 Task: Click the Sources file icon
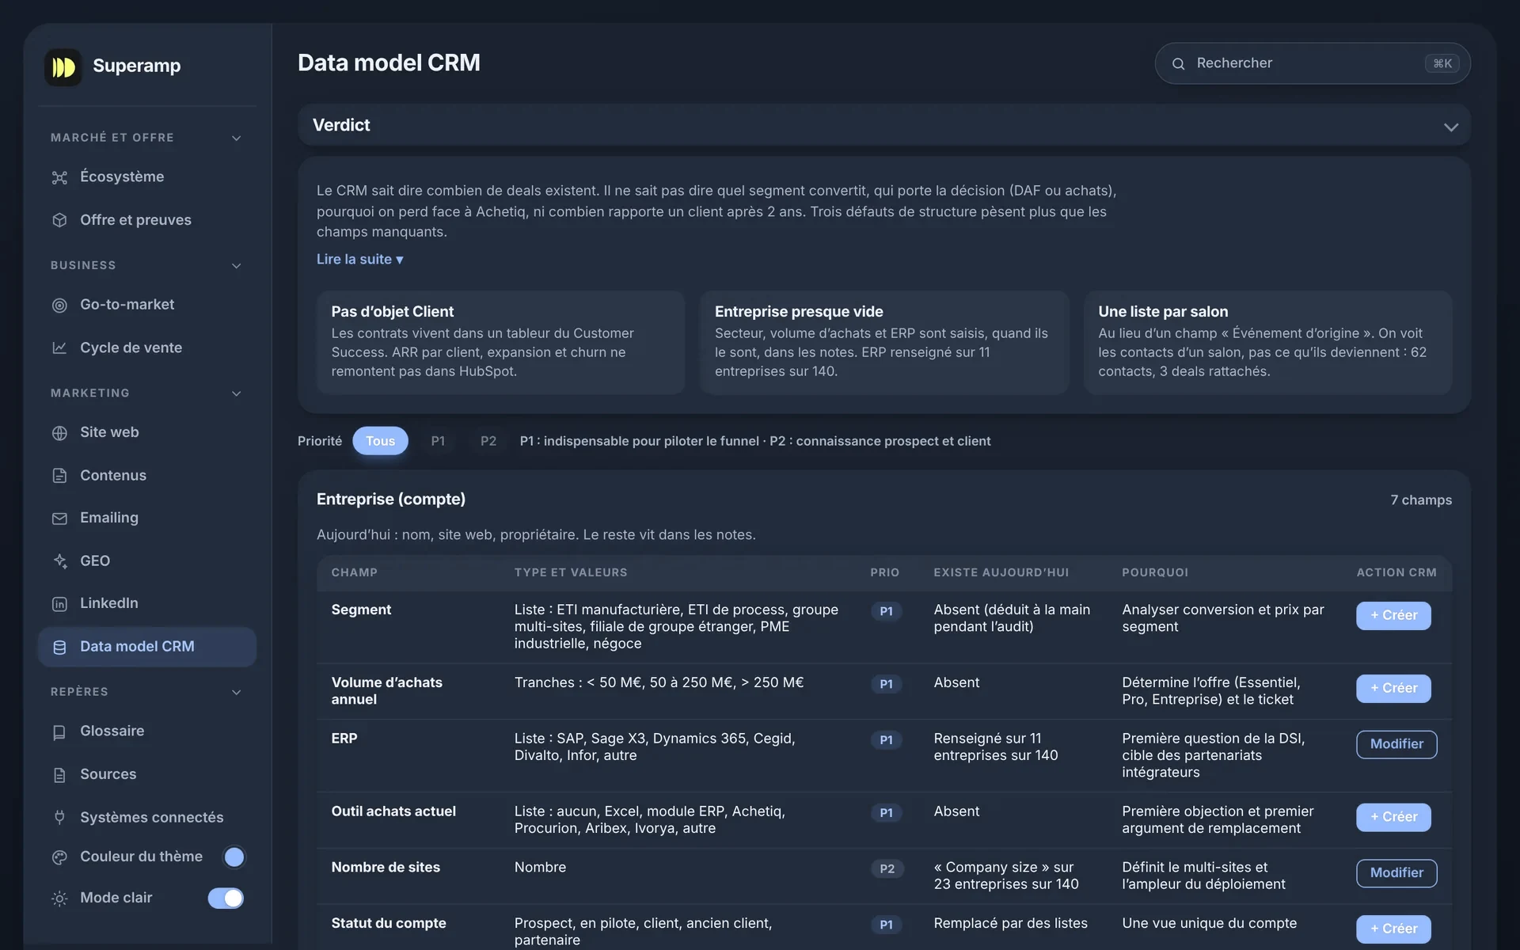pyautogui.click(x=59, y=774)
